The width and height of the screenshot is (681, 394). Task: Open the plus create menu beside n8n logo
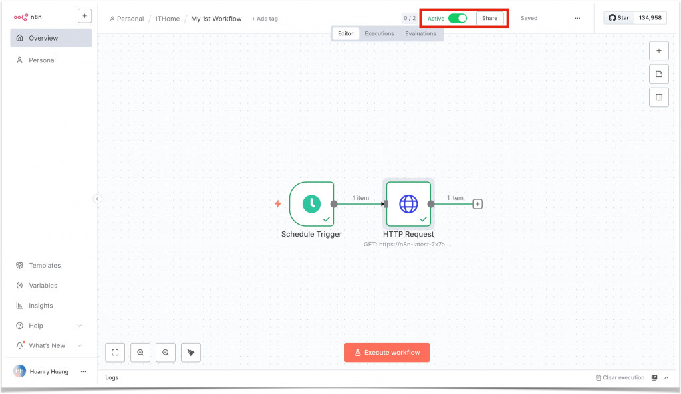coord(84,16)
